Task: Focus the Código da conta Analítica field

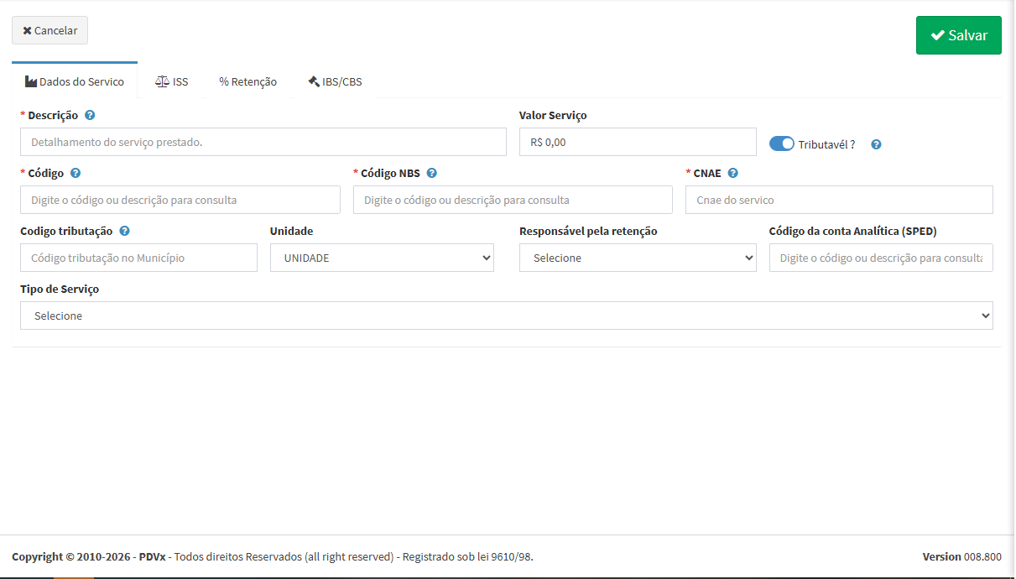Action: coord(880,258)
